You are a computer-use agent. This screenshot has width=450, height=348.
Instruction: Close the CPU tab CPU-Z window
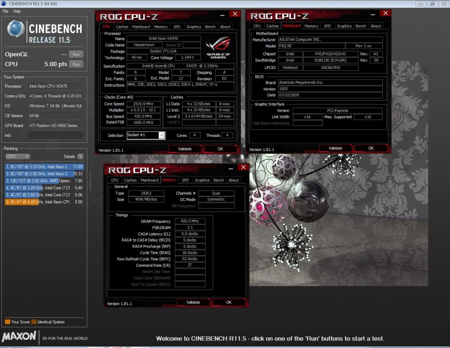235,14
